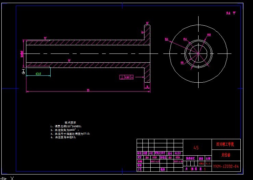
Task: Select the 年月日 header in revision row
Action: [x=178, y=153]
